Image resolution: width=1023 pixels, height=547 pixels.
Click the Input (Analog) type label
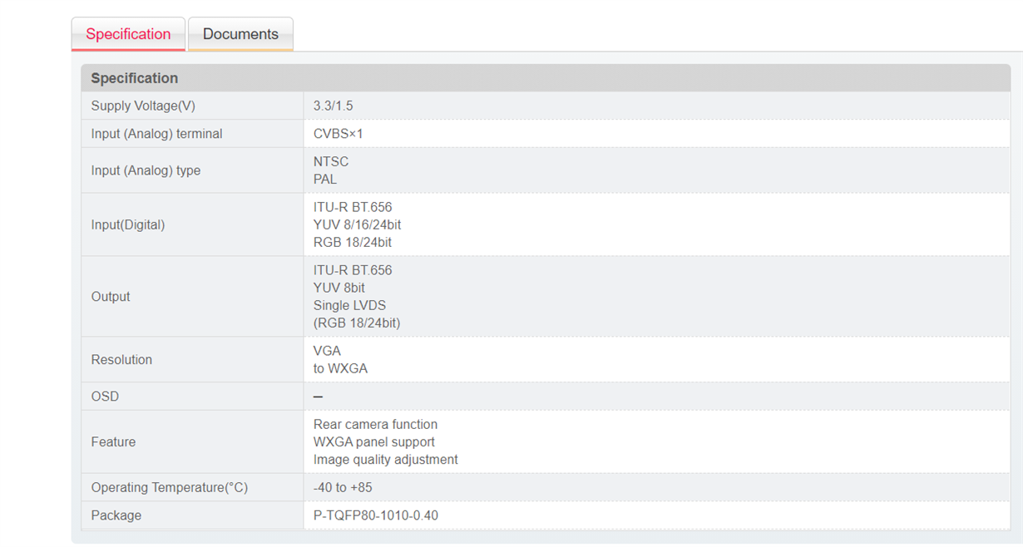click(146, 170)
